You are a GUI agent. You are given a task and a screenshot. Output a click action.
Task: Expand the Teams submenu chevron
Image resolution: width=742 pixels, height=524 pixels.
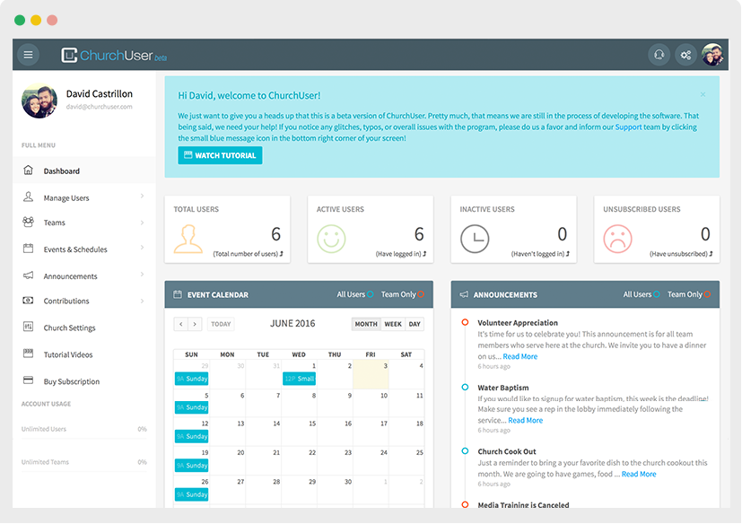(x=142, y=223)
